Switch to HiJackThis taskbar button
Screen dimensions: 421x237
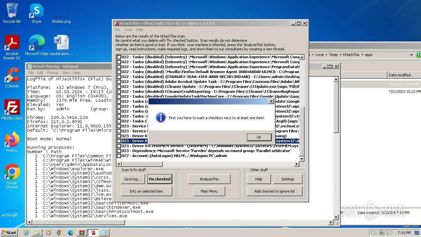click(93, 233)
